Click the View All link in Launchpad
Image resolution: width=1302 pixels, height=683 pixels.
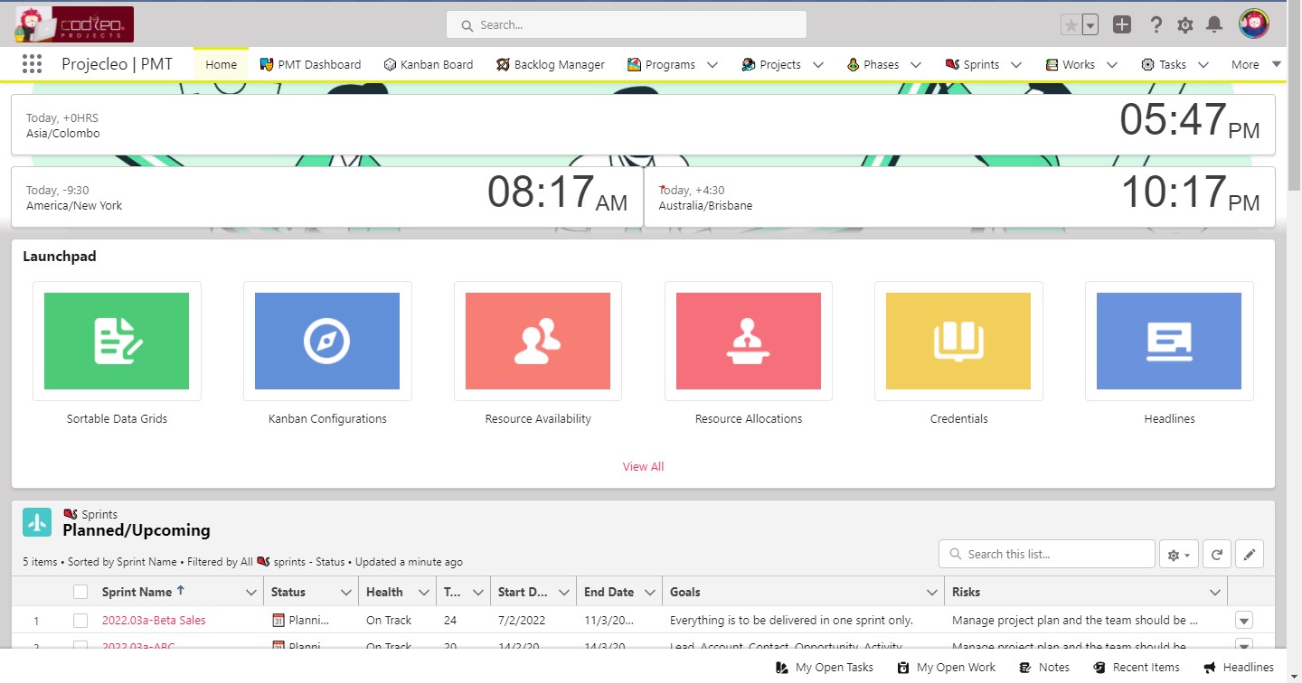pyautogui.click(x=643, y=466)
